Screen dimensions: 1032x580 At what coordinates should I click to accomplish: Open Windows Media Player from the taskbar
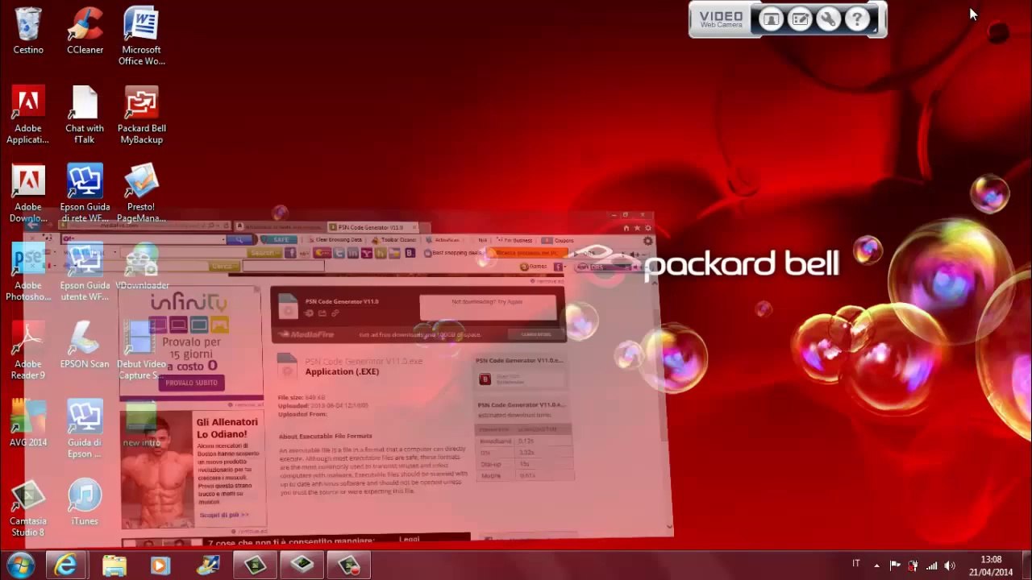(160, 565)
